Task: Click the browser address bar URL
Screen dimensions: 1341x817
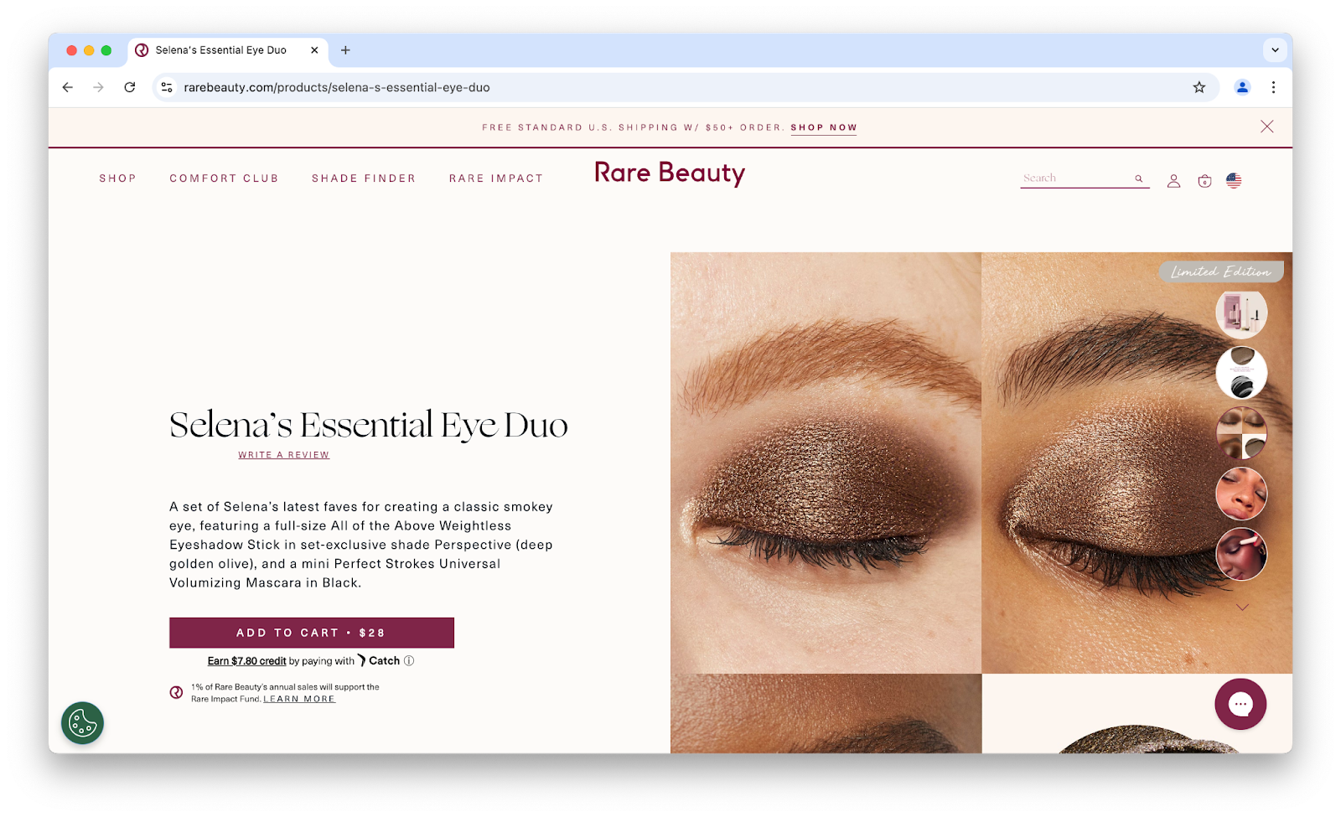Action: click(x=337, y=87)
